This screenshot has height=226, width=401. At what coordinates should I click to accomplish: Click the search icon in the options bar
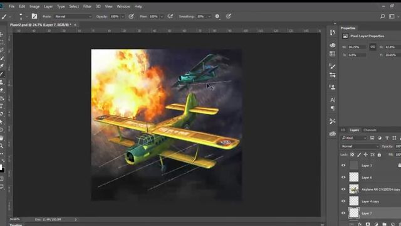point(383,16)
